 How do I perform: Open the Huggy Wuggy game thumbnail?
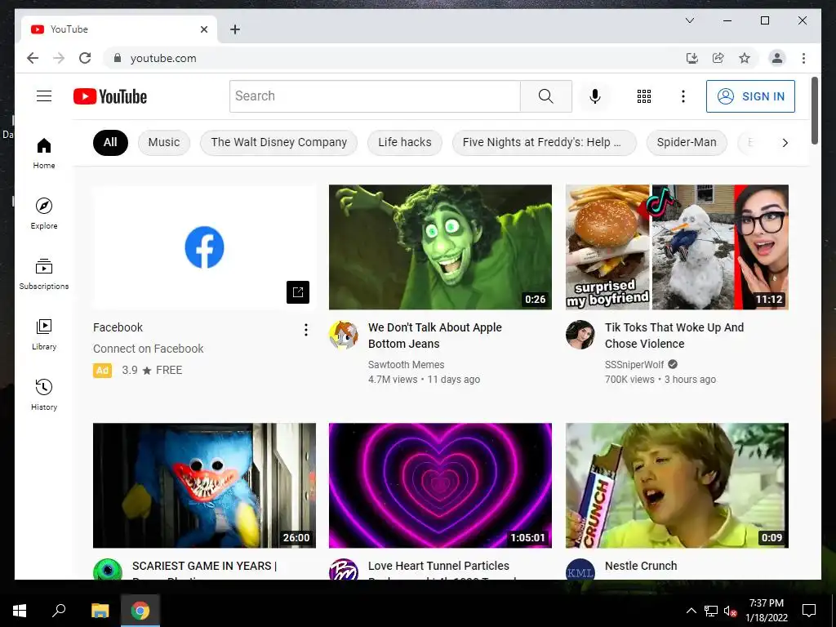pyautogui.click(x=204, y=485)
